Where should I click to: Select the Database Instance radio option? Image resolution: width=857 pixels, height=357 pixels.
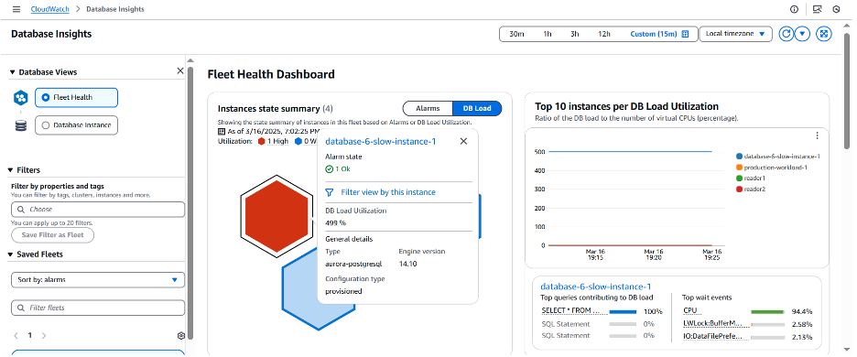tap(76, 125)
